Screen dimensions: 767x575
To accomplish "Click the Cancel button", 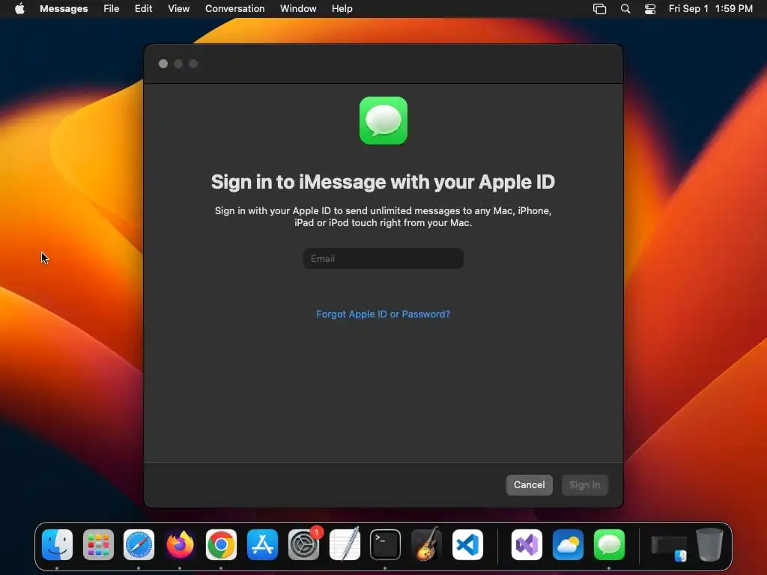I will [x=530, y=485].
